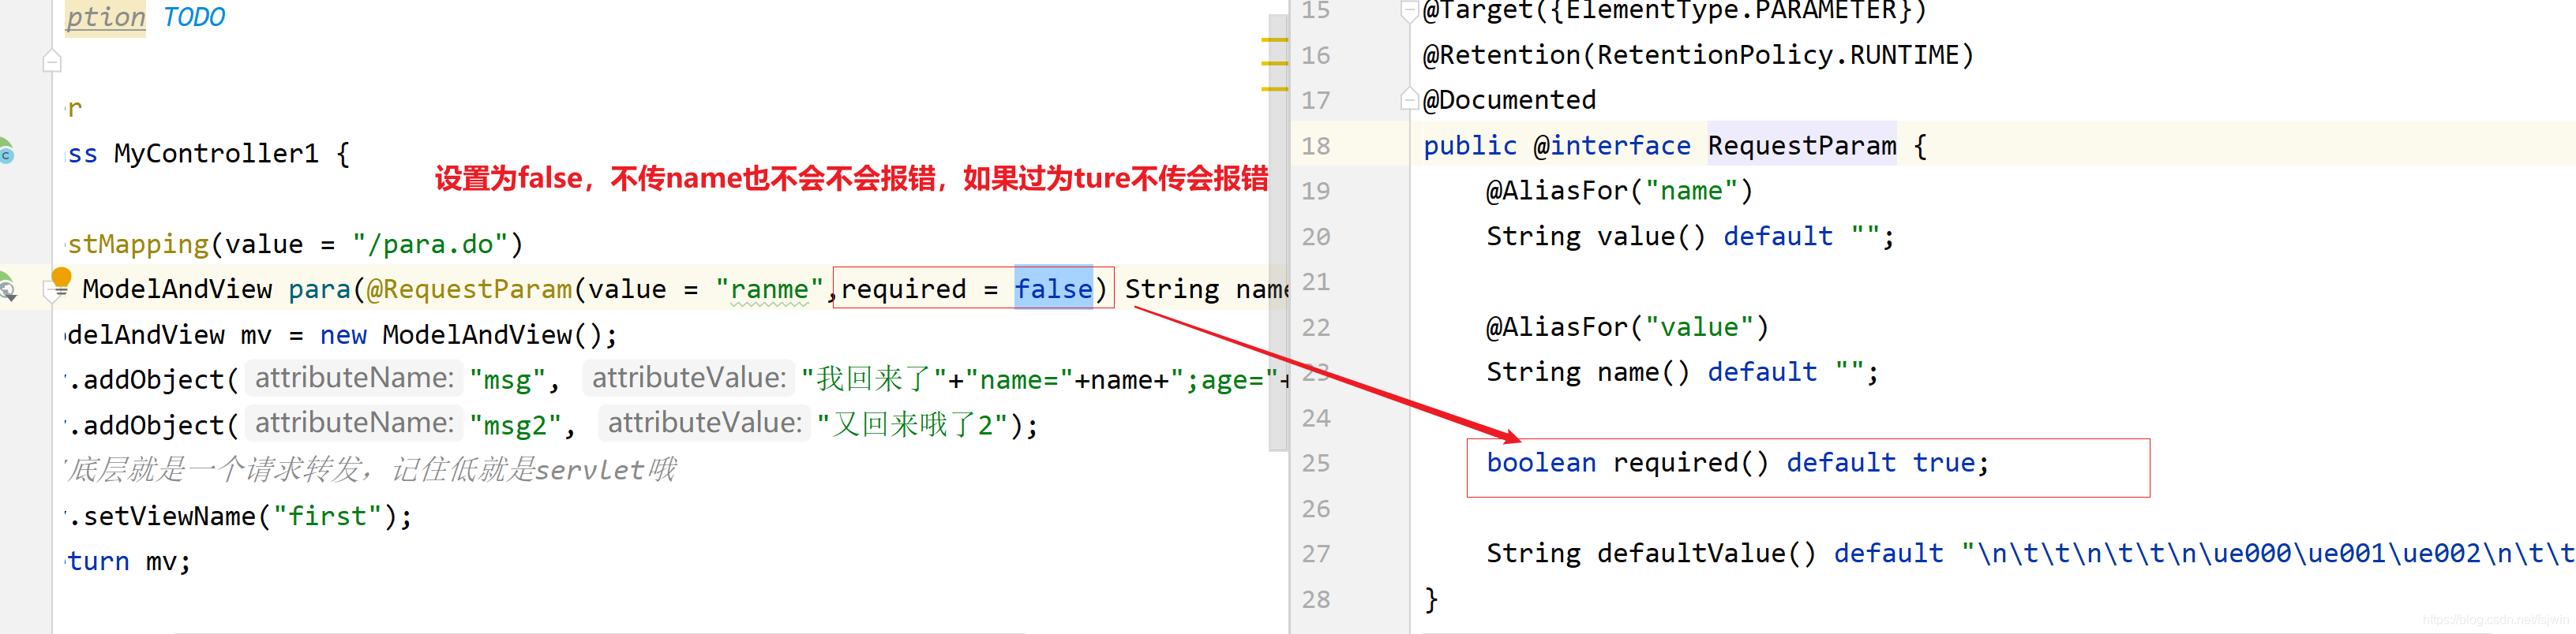Viewport: 2576px width, 634px height.
Task: Click the @Target annotation on line 15
Action: click(x=1674, y=11)
